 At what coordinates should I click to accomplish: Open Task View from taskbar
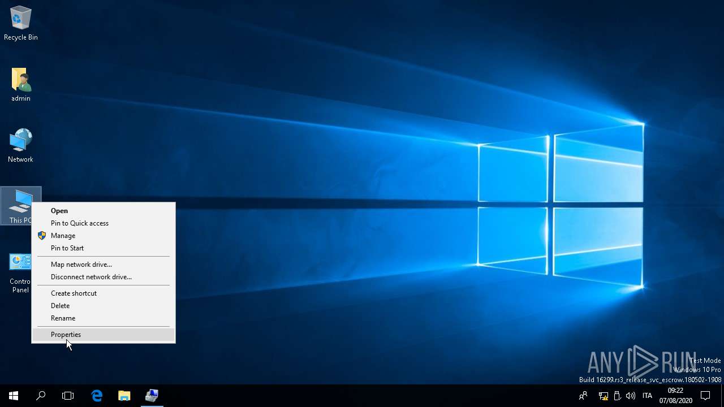click(x=68, y=396)
